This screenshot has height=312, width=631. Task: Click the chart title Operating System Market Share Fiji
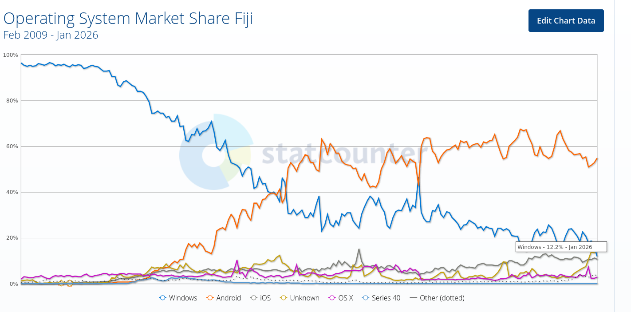click(x=128, y=19)
